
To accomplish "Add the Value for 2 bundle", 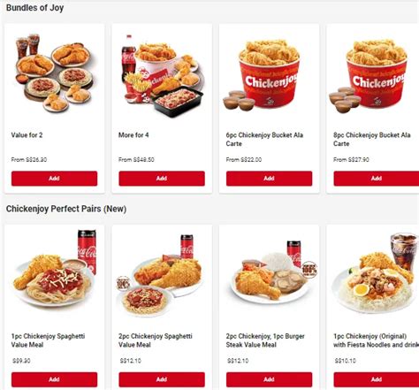I will [54, 179].
